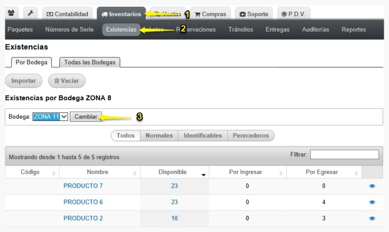Viewport: 389px width, 232px height.
Task: Sort the table by Por Ingresar column
Action: [x=248, y=172]
